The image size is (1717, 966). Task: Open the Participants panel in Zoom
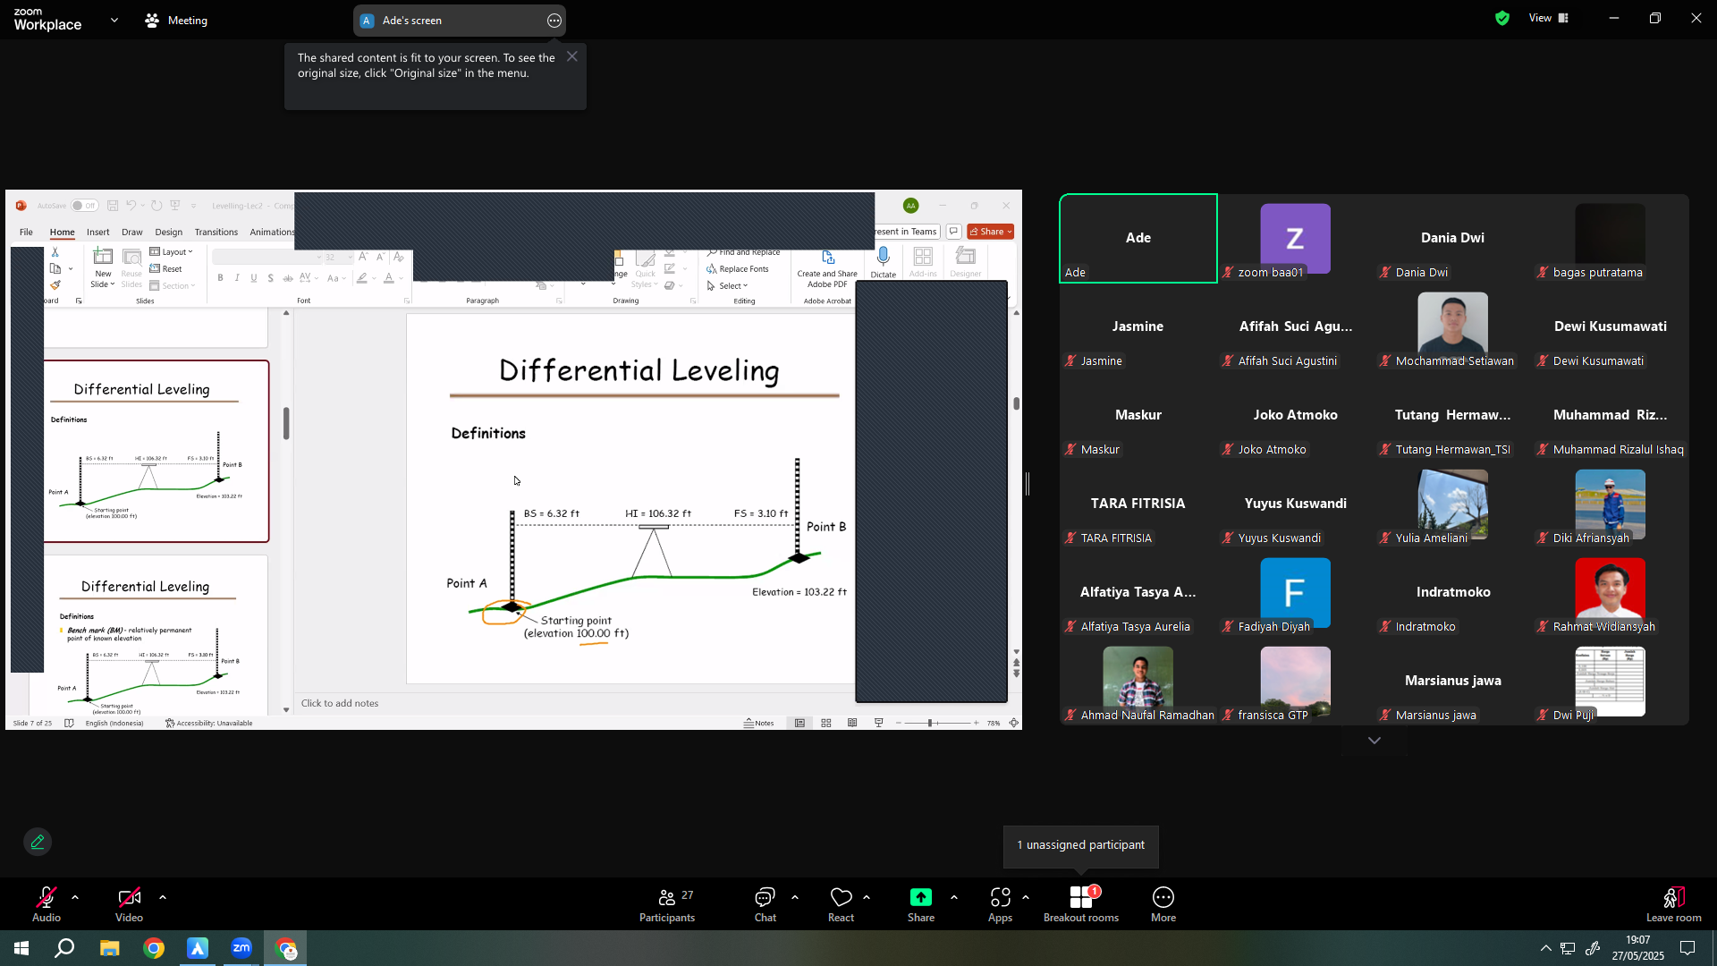(x=667, y=904)
